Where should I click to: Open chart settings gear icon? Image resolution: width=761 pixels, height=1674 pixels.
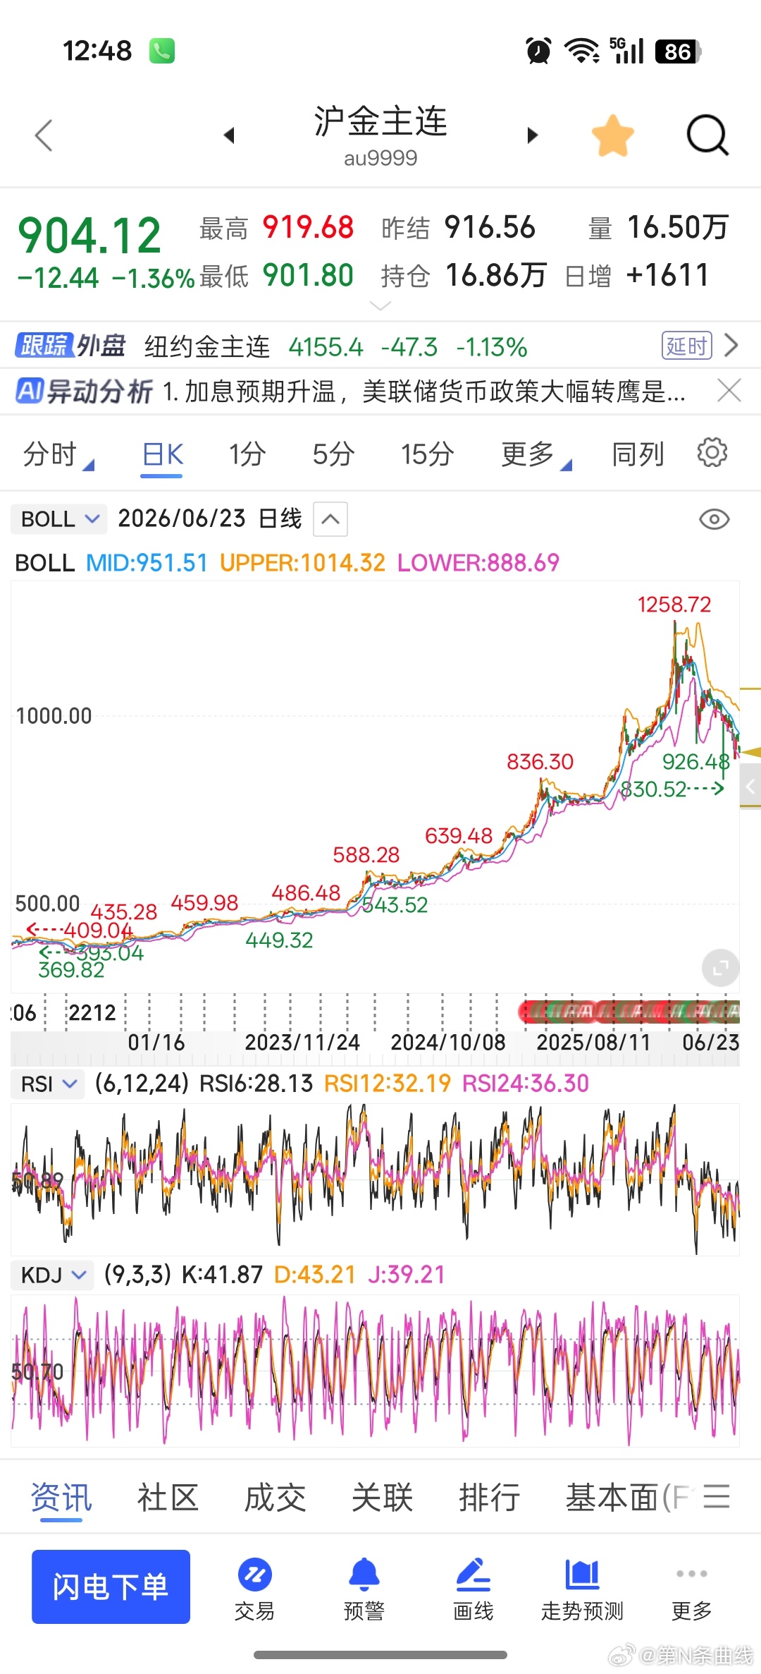(x=712, y=452)
